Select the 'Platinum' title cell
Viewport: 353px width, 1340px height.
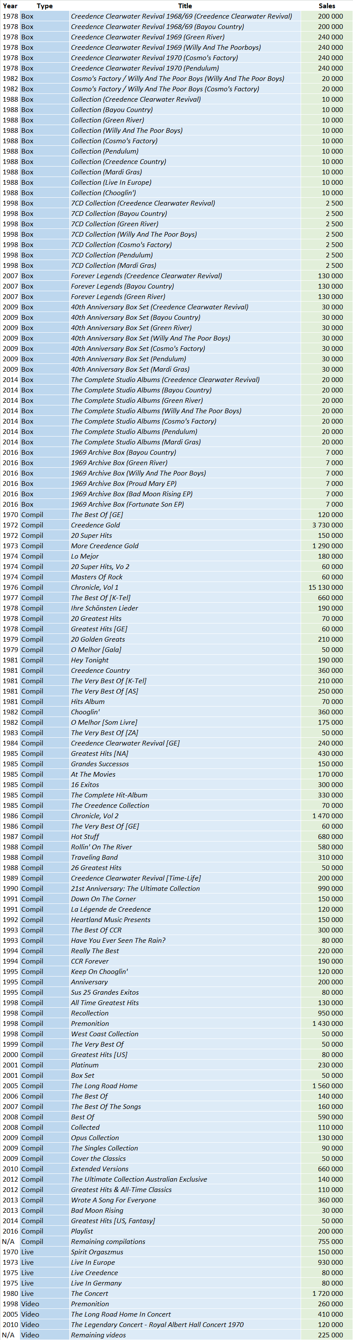pyautogui.click(x=85, y=1065)
